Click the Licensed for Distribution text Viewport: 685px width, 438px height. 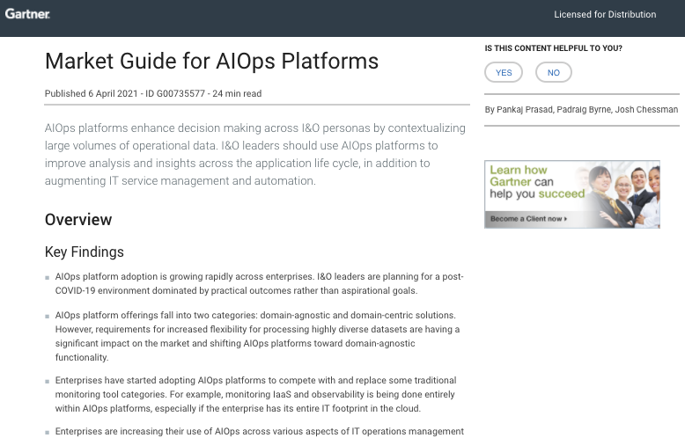[605, 14]
